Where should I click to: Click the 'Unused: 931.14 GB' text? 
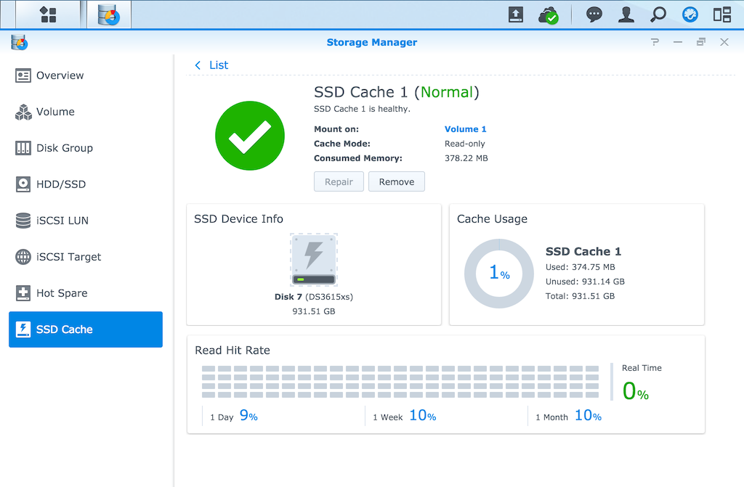(x=585, y=282)
